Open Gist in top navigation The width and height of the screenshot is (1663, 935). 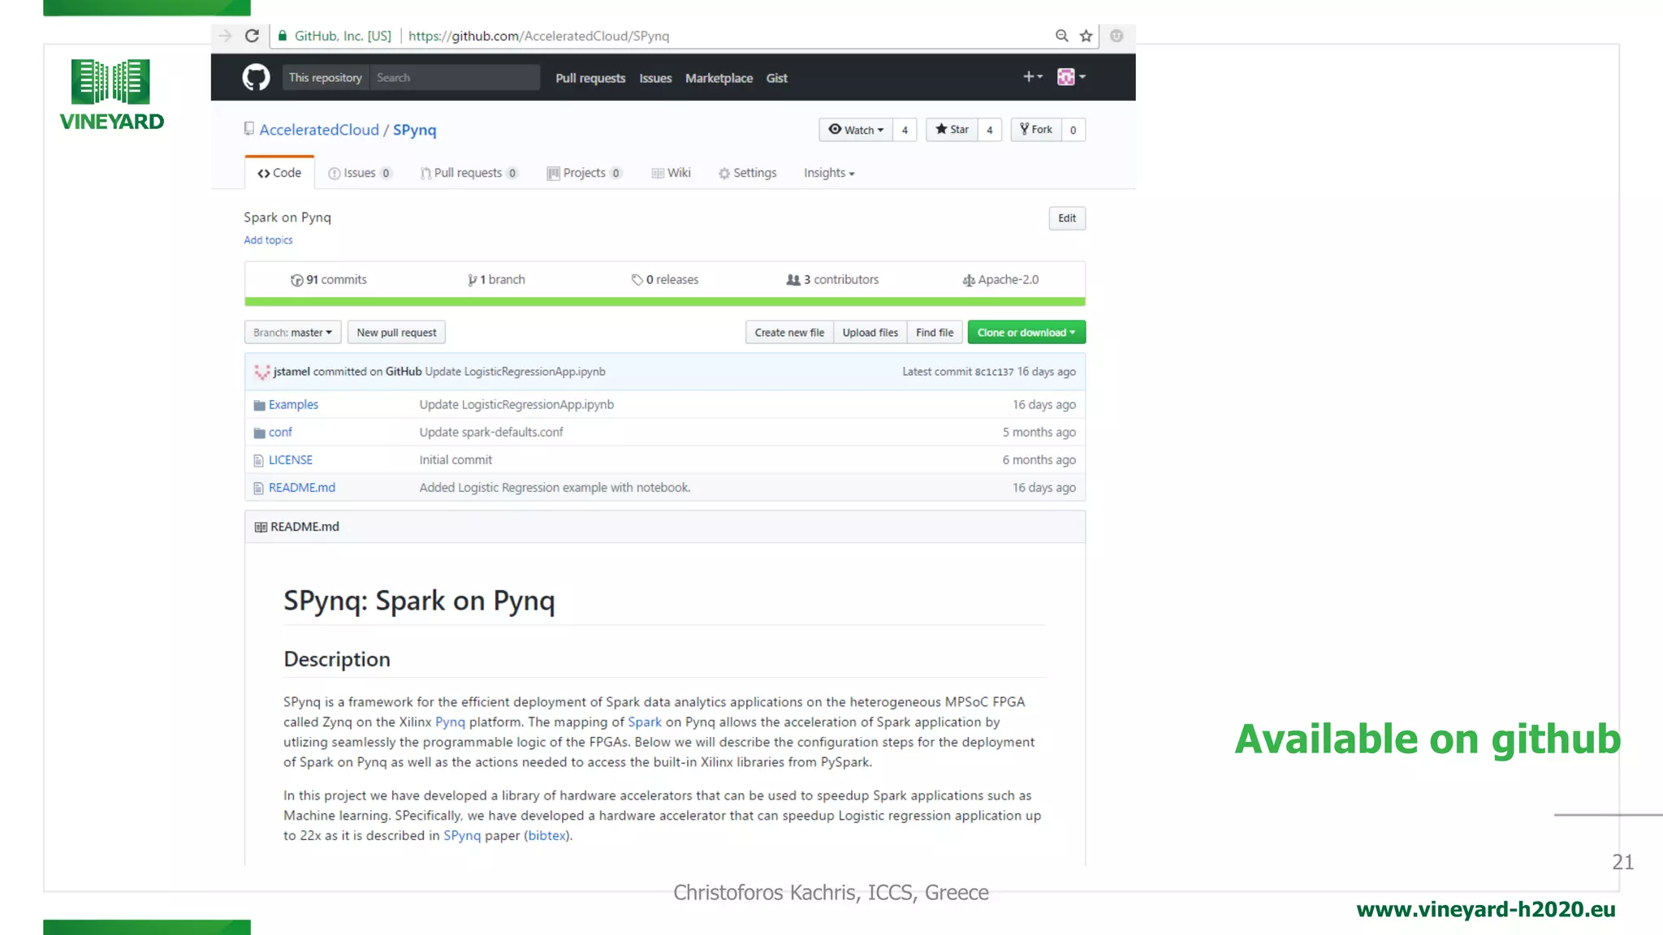777,78
